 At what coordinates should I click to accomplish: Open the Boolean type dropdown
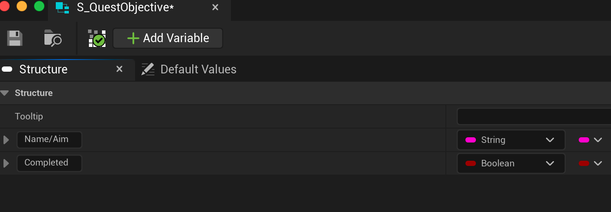click(x=511, y=163)
